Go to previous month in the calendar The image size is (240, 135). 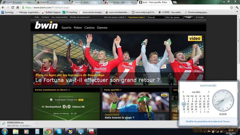(x=183, y=92)
